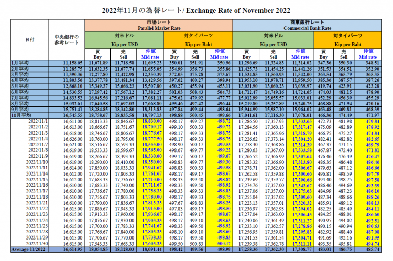Select the 10月平均 row label
This screenshot has height=261, width=393.
(x=21, y=116)
